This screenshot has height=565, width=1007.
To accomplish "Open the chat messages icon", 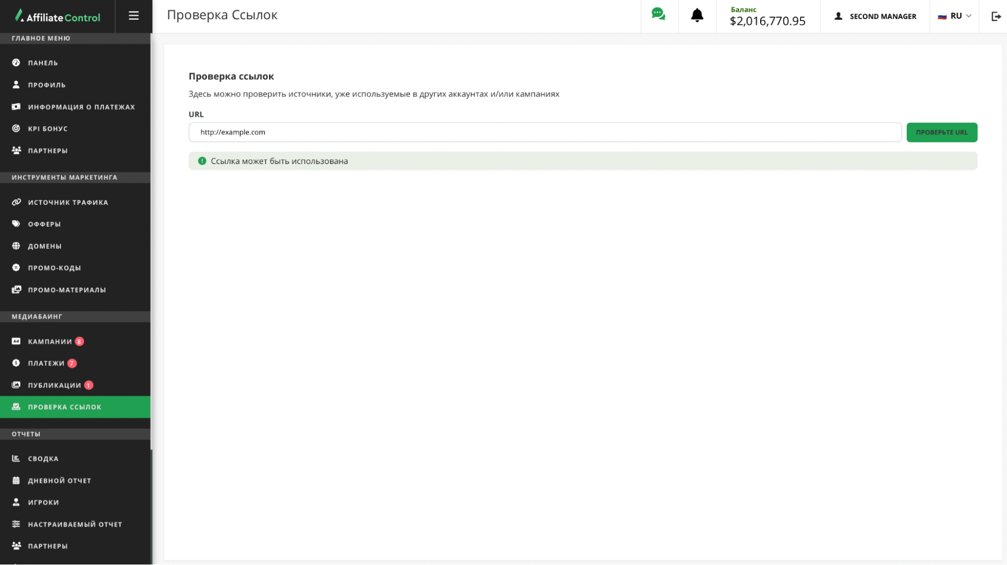I will click(x=658, y=15).
